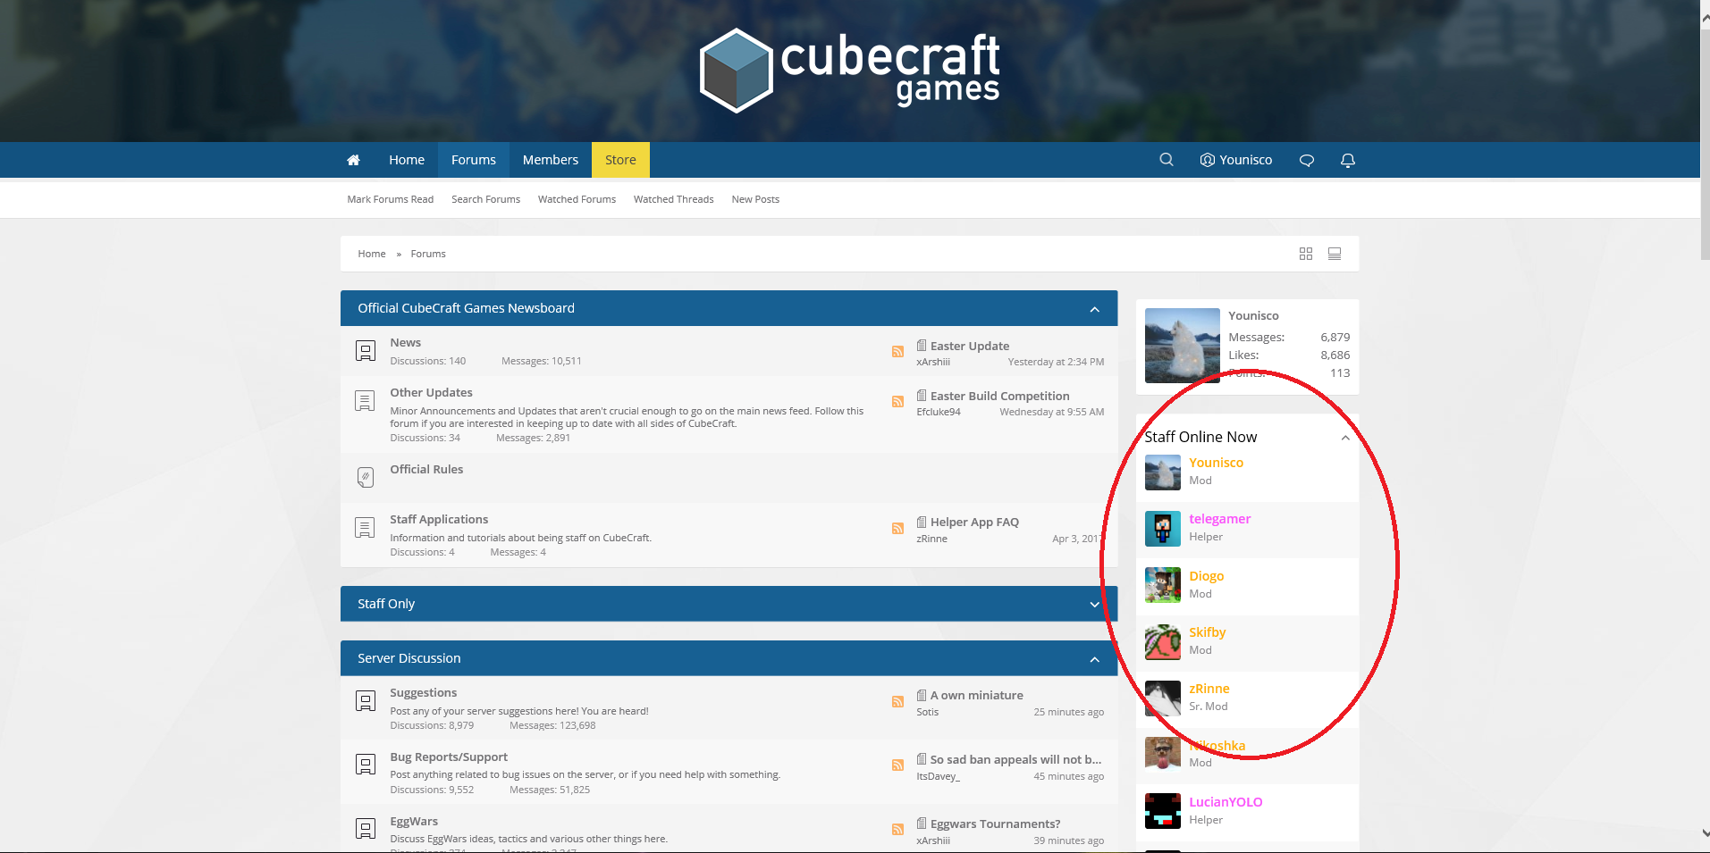Open RSS feed for News forum
Viewport: 1710px width, 853px height.
click(897, 352)
